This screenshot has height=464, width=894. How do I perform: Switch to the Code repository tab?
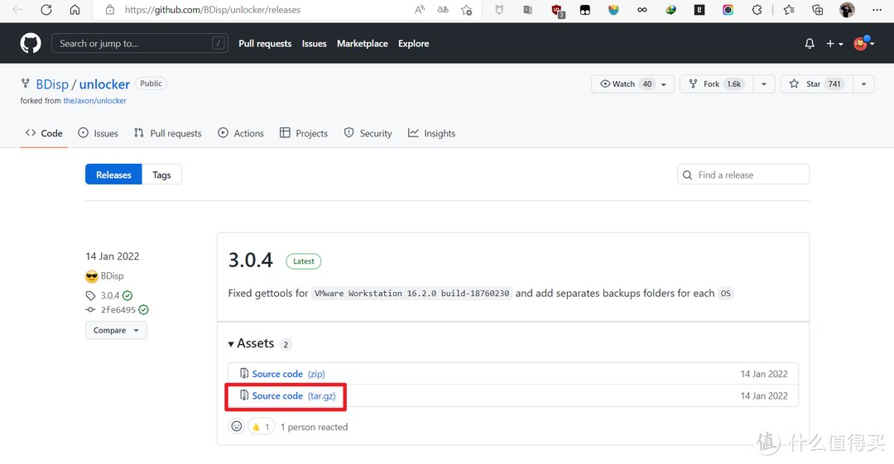point(44,133)
